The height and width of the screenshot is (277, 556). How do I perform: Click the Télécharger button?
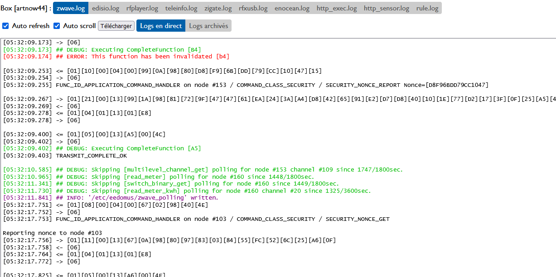point(116,26)
